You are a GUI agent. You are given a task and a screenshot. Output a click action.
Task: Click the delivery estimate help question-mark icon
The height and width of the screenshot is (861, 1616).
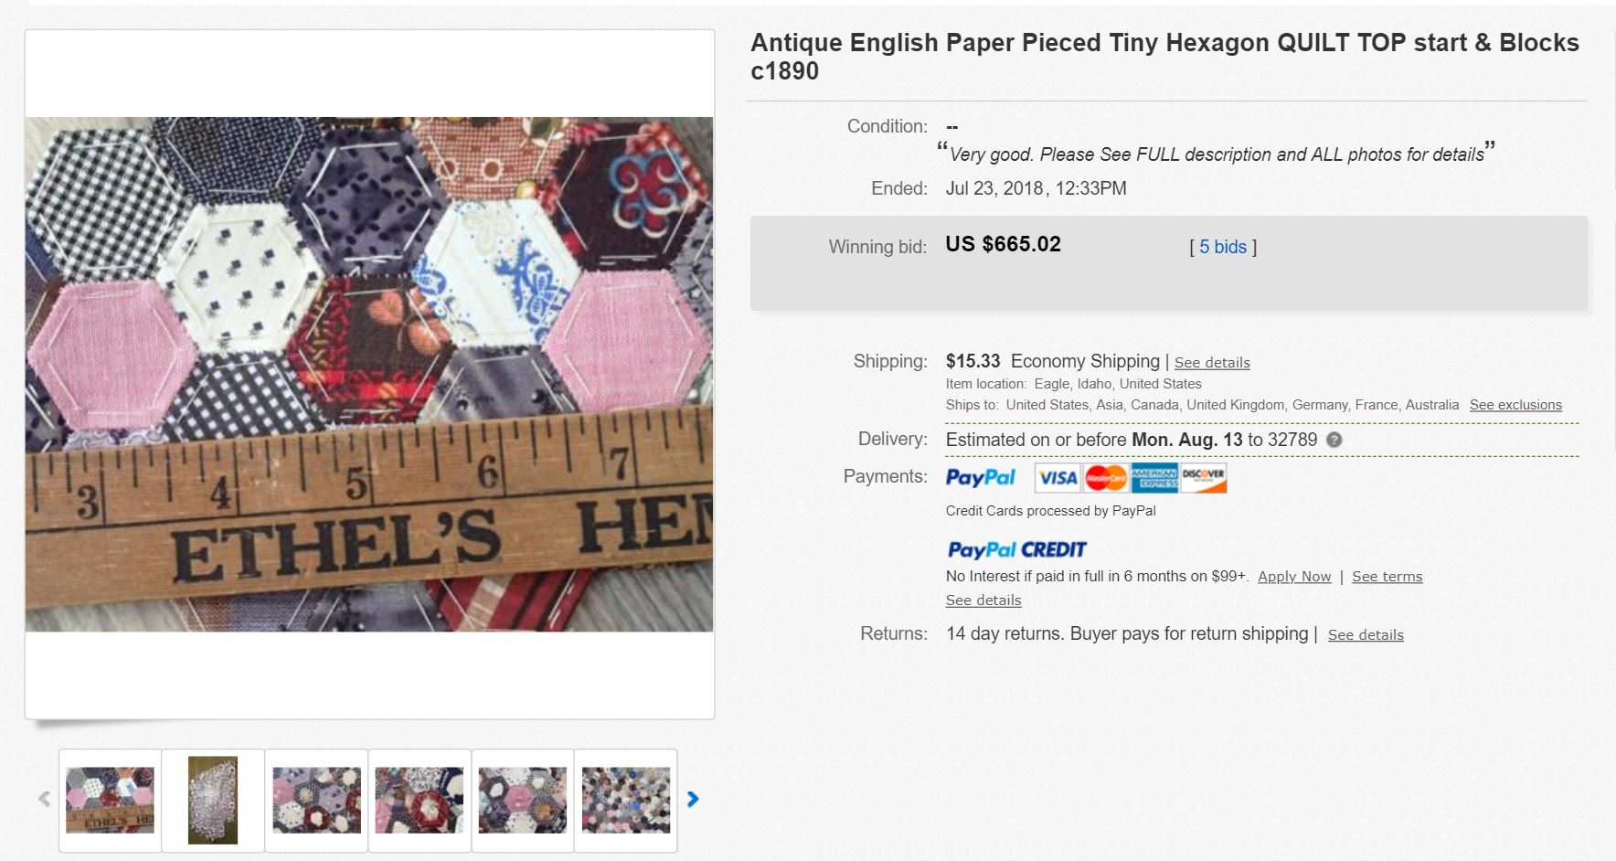pyautogui.click(x=1334, y=440)
